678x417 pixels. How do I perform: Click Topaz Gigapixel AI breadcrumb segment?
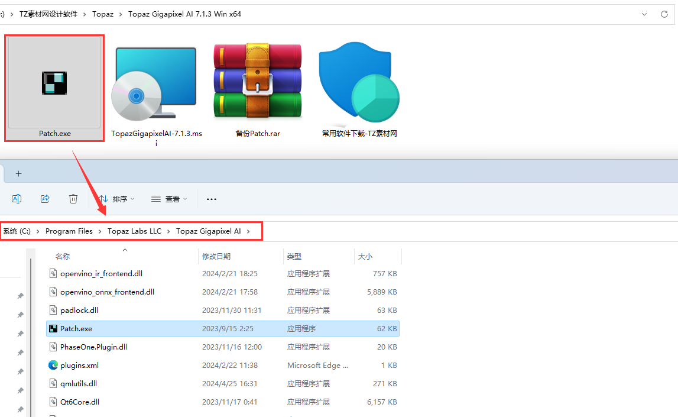click(x=209, y=231)
